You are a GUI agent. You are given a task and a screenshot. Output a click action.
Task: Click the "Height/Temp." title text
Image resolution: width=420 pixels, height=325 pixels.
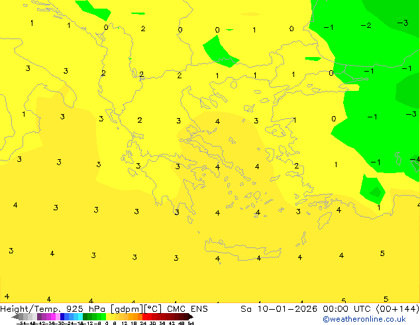[30, 309]
